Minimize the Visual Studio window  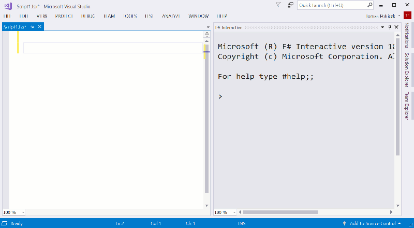coord(381,5)
